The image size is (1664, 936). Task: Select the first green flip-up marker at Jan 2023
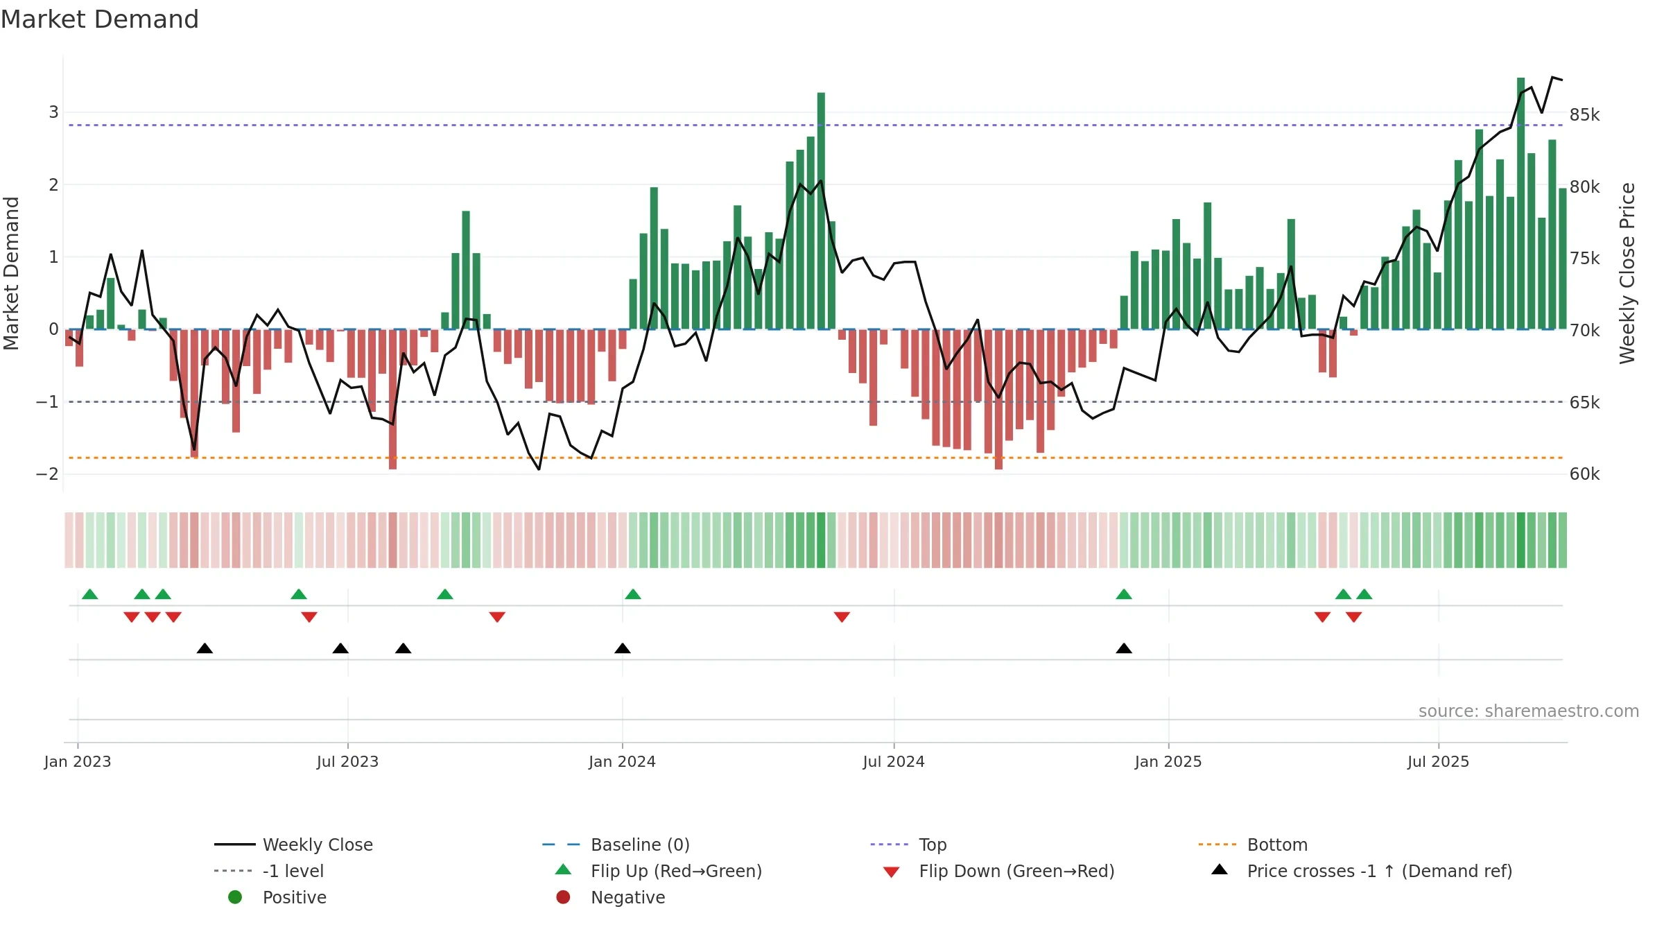point(90,594)
